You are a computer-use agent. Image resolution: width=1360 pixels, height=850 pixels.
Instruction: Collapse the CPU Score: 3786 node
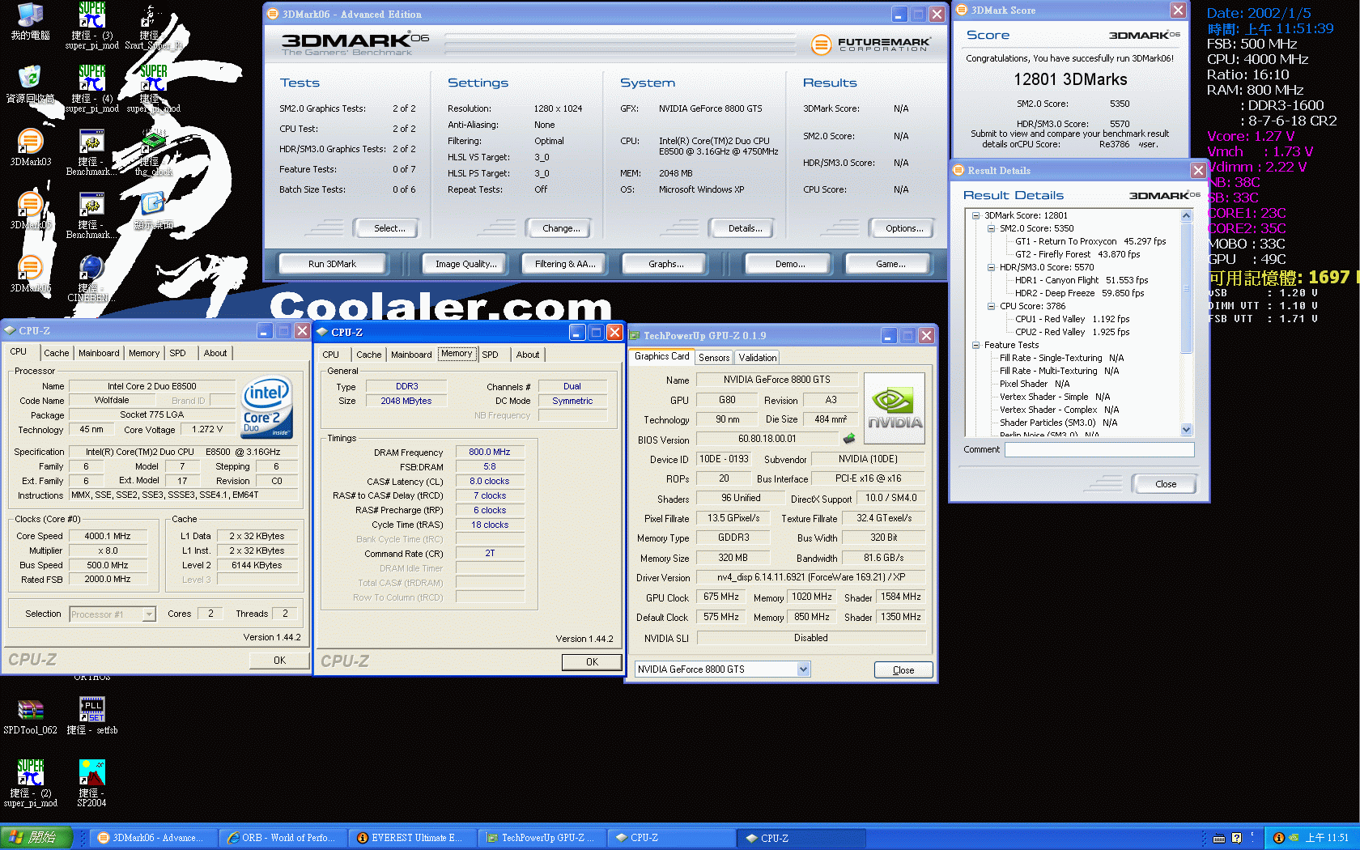point(991,306)
